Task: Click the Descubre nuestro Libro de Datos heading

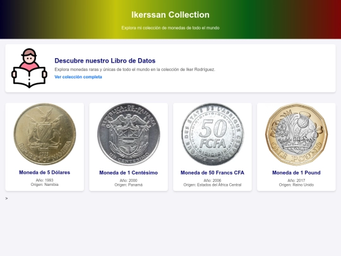Action: (x=105, y=61)
